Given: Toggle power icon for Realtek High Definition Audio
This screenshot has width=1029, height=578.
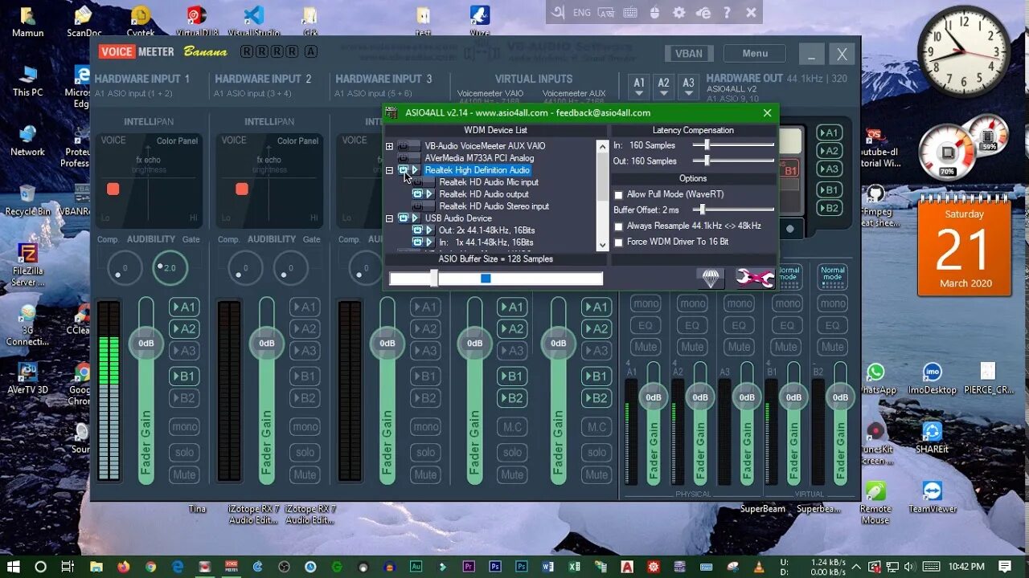Looking at the screenshot, I should click(x=404, y=170).
